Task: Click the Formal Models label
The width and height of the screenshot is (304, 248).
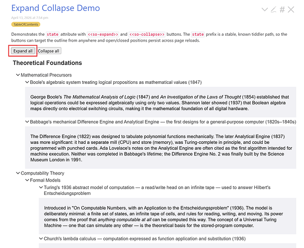Action: click(x=45, y=181)
